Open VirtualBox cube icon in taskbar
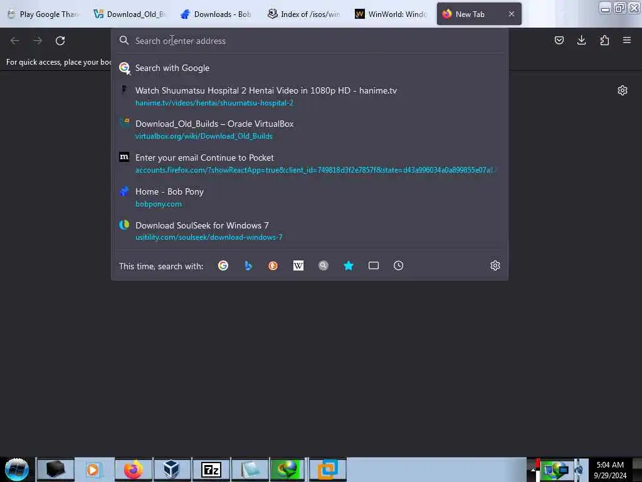642x482 pixels. [172, 469]
